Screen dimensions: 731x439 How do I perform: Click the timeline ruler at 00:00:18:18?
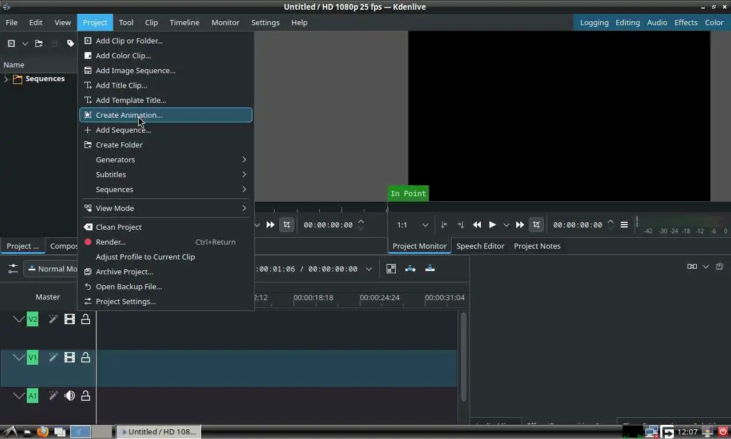[x=313, y=297]
